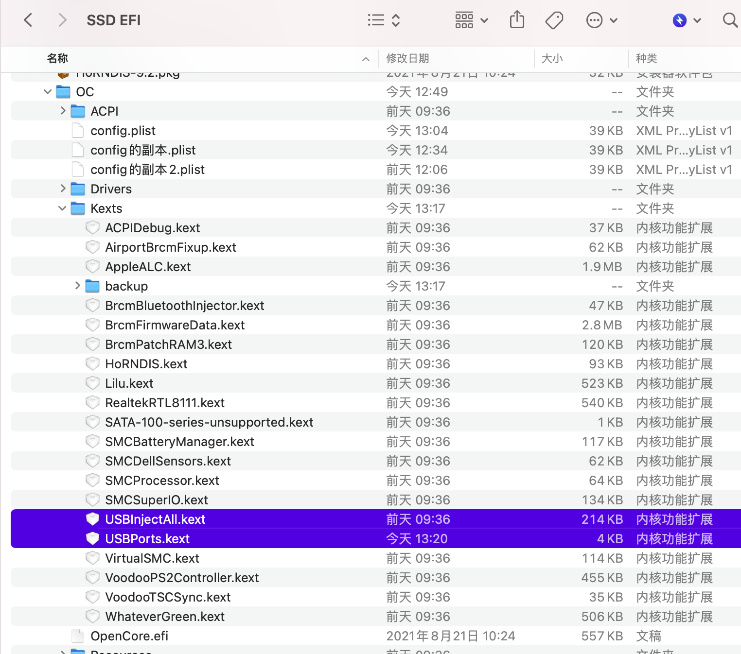The width and height of the screenshot is (741, 654).
Task: Click the 今天 12:49 date of OC folder
Action: [x=417, y=92]
